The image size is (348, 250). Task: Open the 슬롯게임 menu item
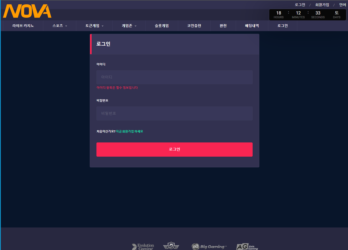click(162, 26)
